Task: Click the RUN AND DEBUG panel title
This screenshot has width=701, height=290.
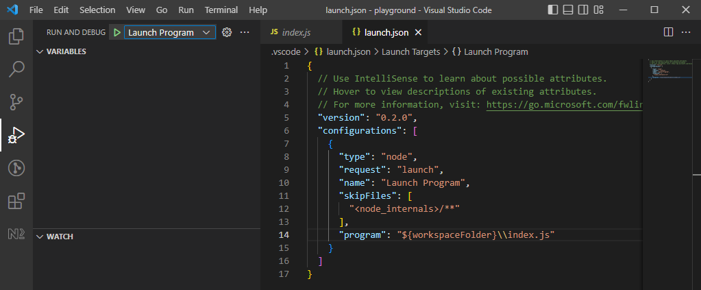Action: tap(76, 33)
